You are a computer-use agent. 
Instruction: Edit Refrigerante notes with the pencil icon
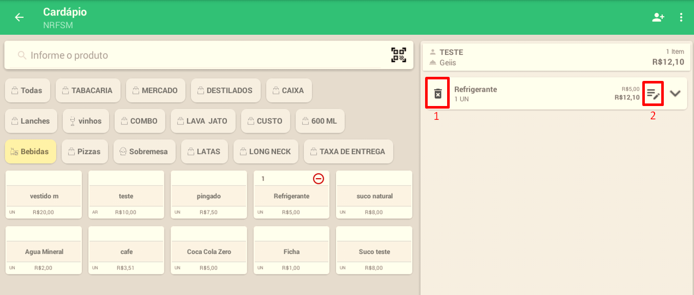click(x=653, y=94)
